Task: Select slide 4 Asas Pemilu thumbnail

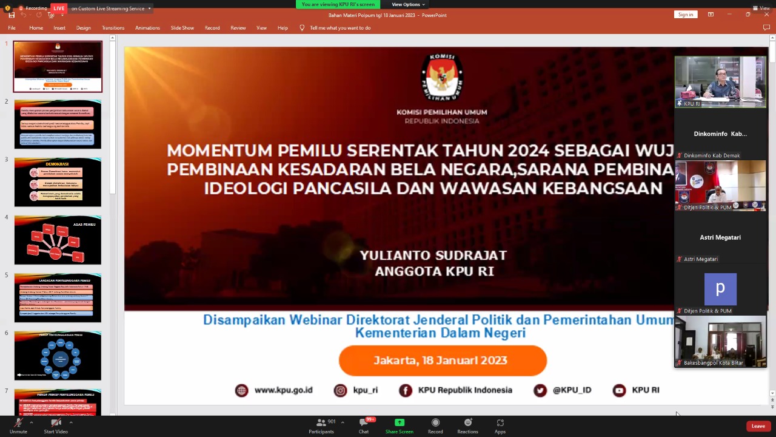Action: (x=58, y=240)
